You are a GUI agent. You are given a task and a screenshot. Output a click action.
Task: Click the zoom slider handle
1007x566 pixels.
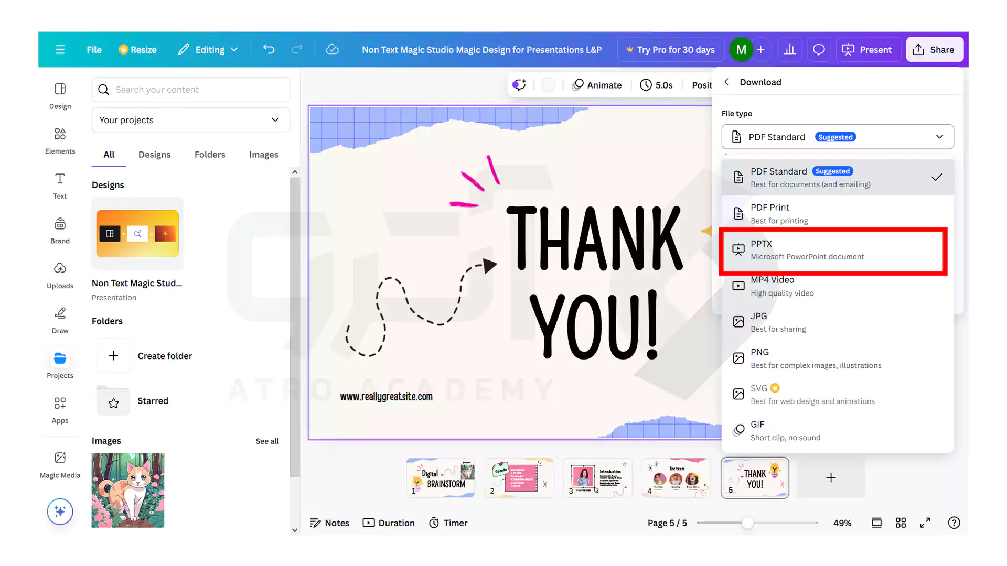(747, 523)
